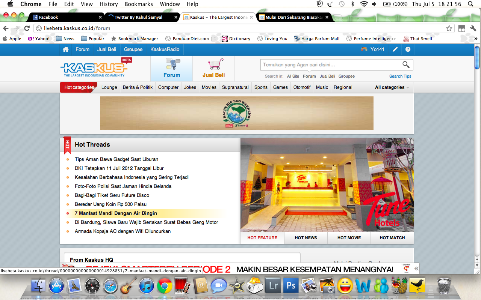Open Safari compass icon in dock
Screen dimensions: 481x300
111,286
